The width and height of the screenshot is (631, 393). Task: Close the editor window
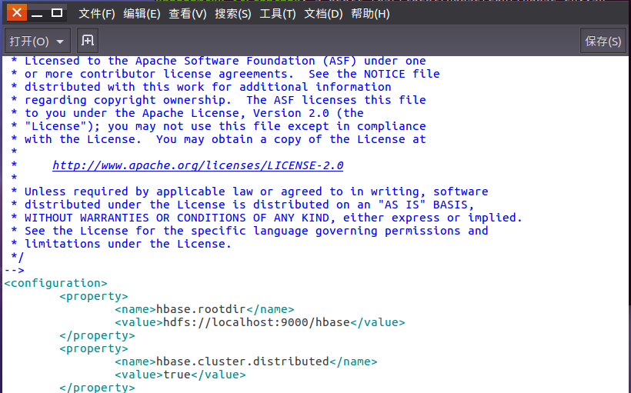pyautogui.click(x=17, y=12)
